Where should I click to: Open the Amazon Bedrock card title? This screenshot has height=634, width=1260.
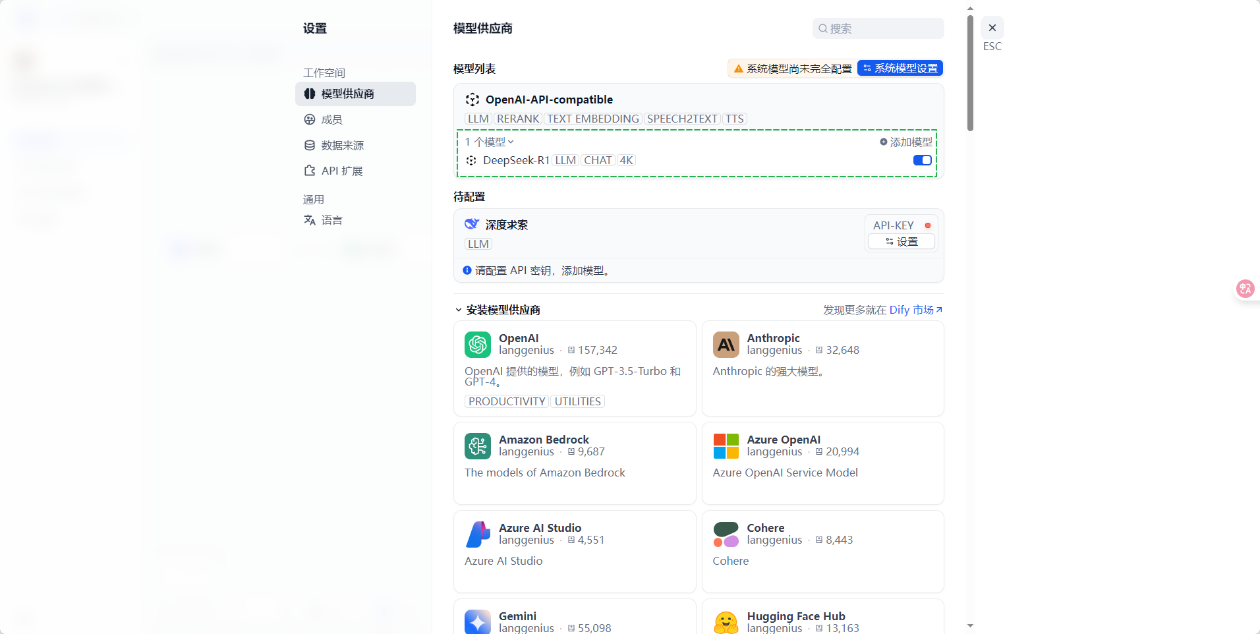(544, 440)
